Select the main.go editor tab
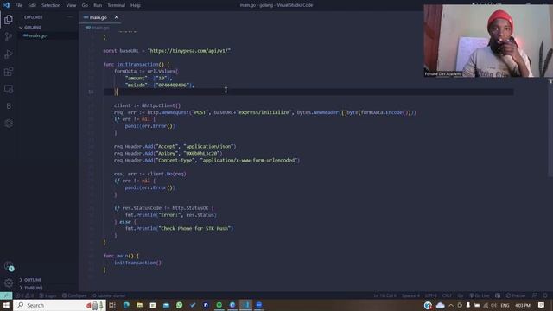The image size is (553, 311). [x=98, y=17]
